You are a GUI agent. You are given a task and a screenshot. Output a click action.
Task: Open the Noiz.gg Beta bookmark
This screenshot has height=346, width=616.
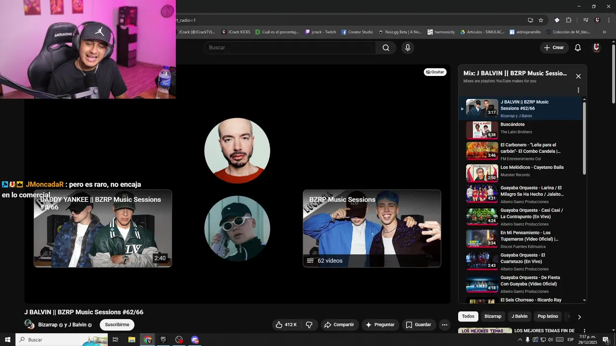click(x=400, y=32)
